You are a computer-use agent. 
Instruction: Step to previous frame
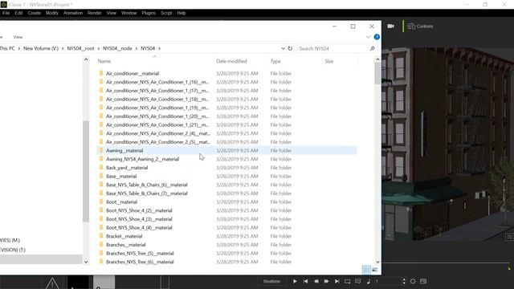(316, 281)
